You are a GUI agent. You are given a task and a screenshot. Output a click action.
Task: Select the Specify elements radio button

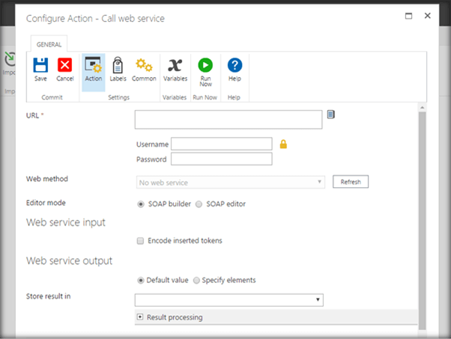tap(196, 281)
